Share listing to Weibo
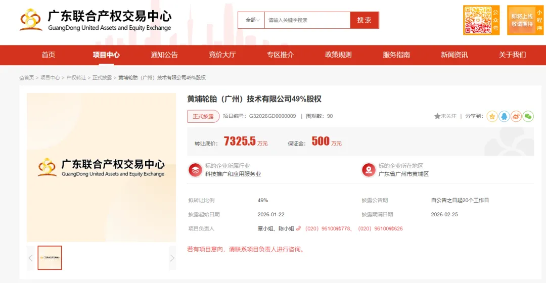Screen dimensions: 546x283 tap(516, 116)
